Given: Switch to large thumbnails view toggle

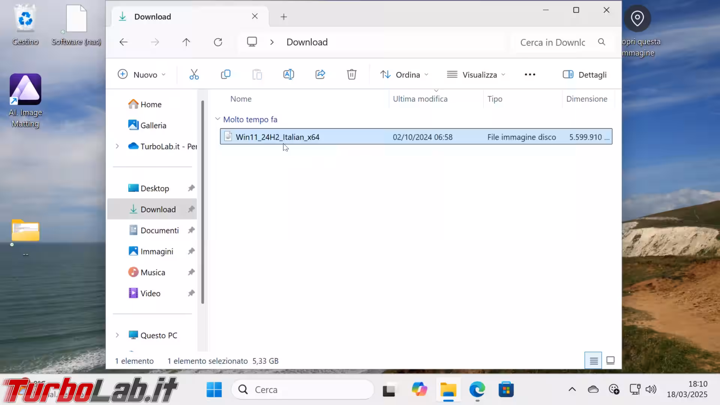Looking at the screenshot, I should (x=610, y=361).
